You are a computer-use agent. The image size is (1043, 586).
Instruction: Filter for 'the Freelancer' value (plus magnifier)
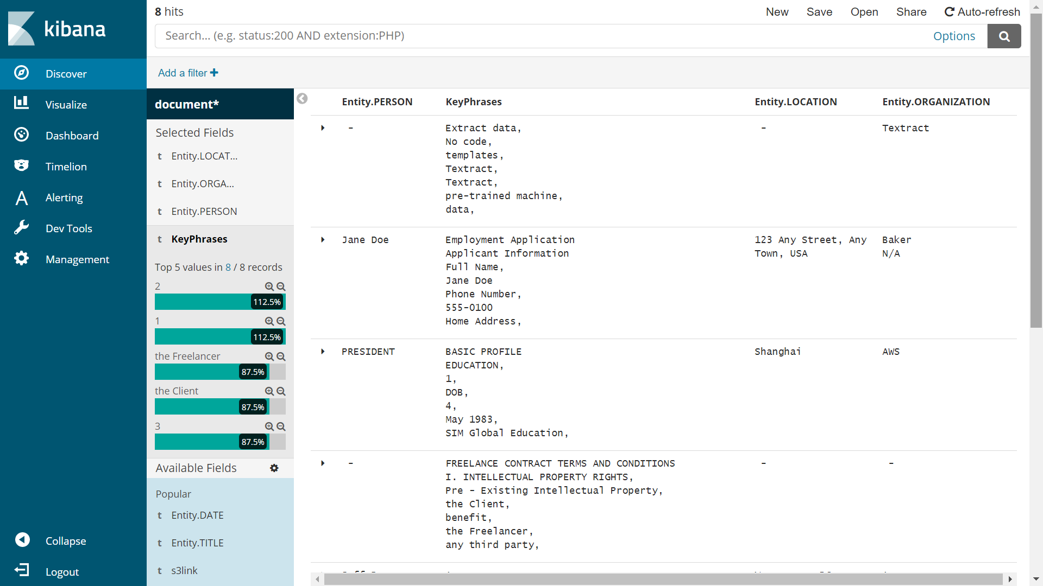coord(269,356)
